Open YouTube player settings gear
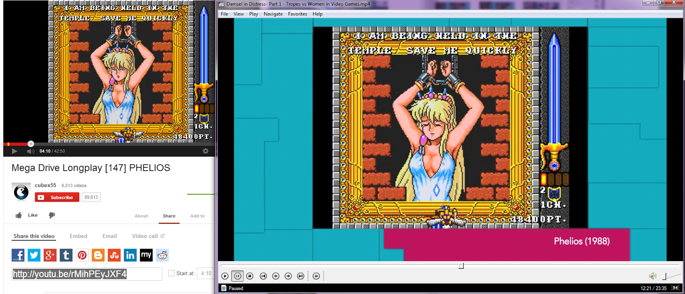This screenshot has height=294, width=685. coord(205,151)
